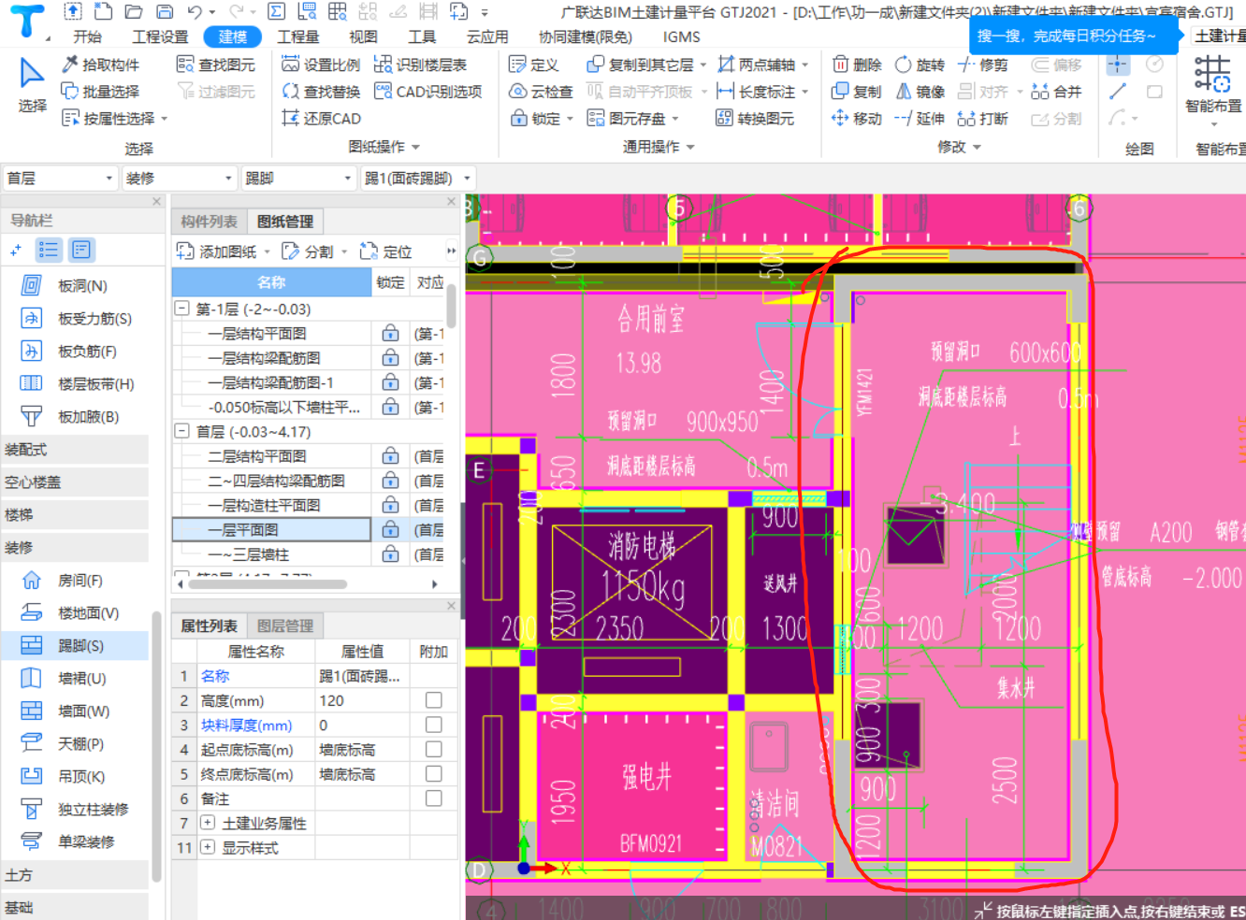
Task: Open the 工程设置 ribbon tab
Action: 160,36
